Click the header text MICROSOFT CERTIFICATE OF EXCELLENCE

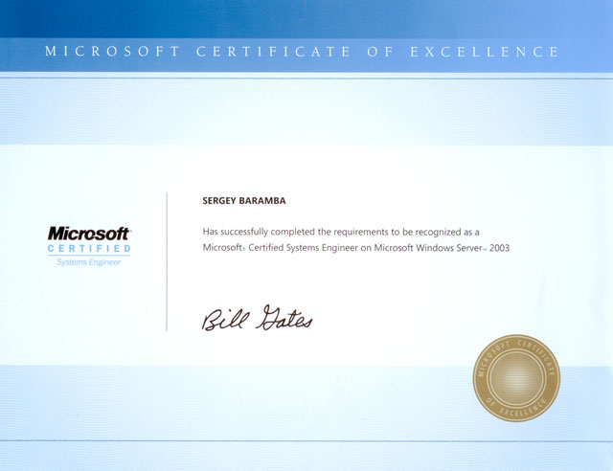(x=302, y=52)
